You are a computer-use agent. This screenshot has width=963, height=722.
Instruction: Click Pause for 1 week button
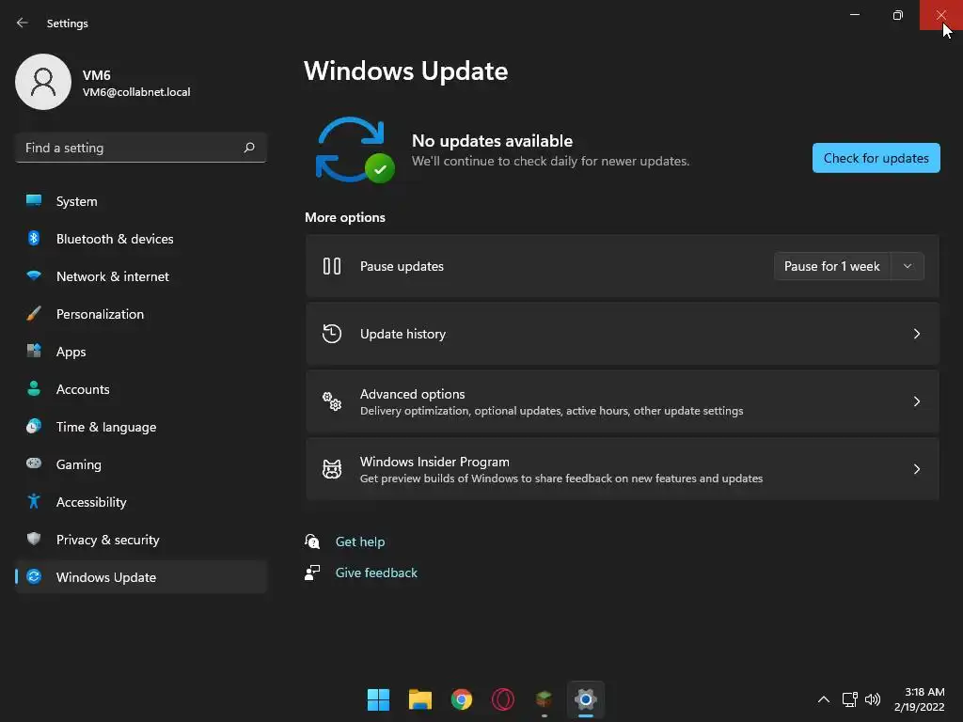(832, 266)
